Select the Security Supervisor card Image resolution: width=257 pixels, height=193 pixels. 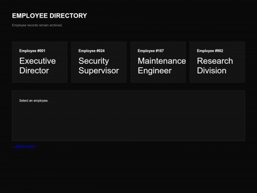click(99, 62)
